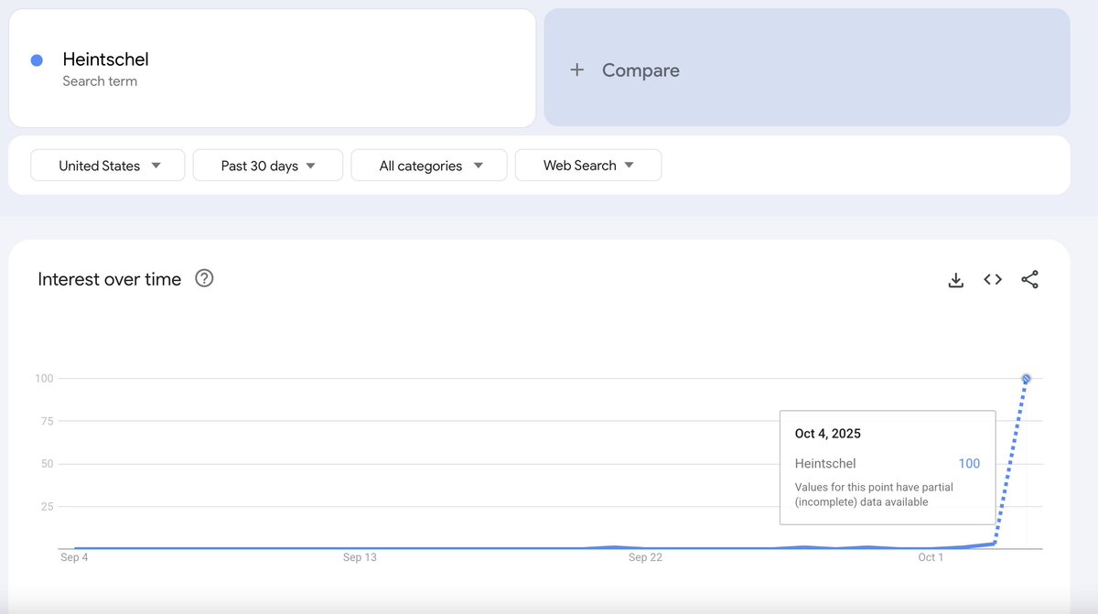Click the 75 y-axis label
Viewport: 1098px width, 614px height.
pyautogui.click(x=47, y=422)
